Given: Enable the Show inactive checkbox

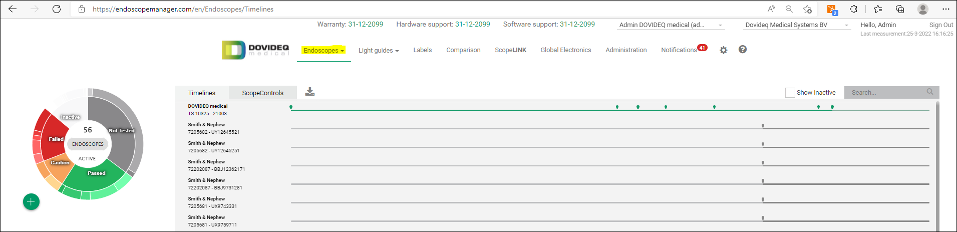Looking at the screenshot, I should click(x=790, y=93).
